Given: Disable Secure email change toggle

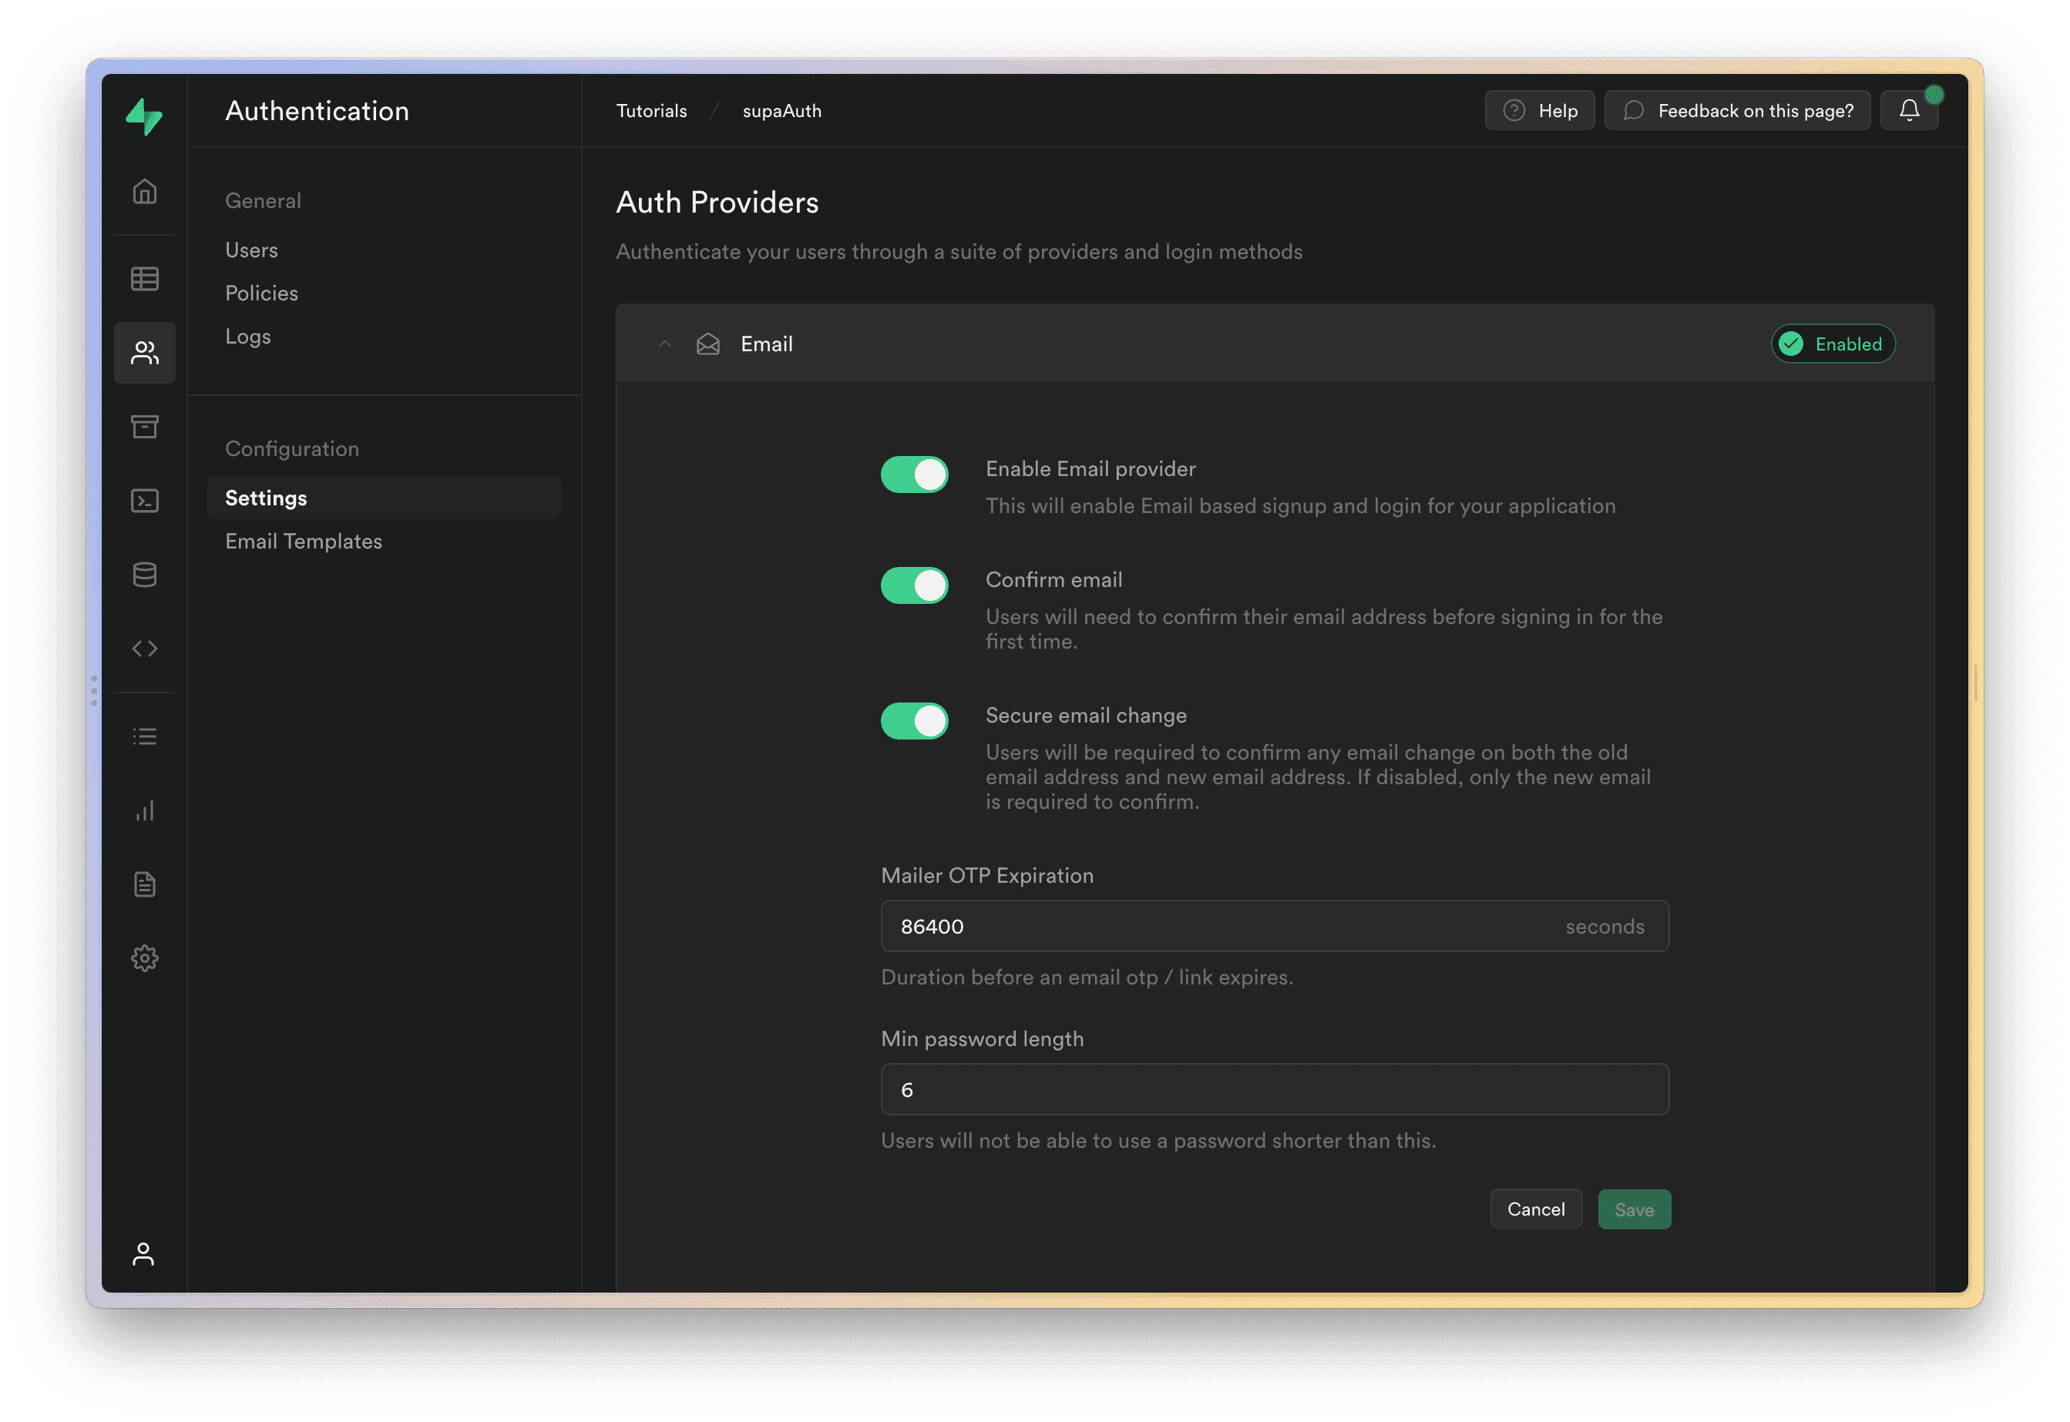Looking at the screenshot, I should (x=915, y=720).
